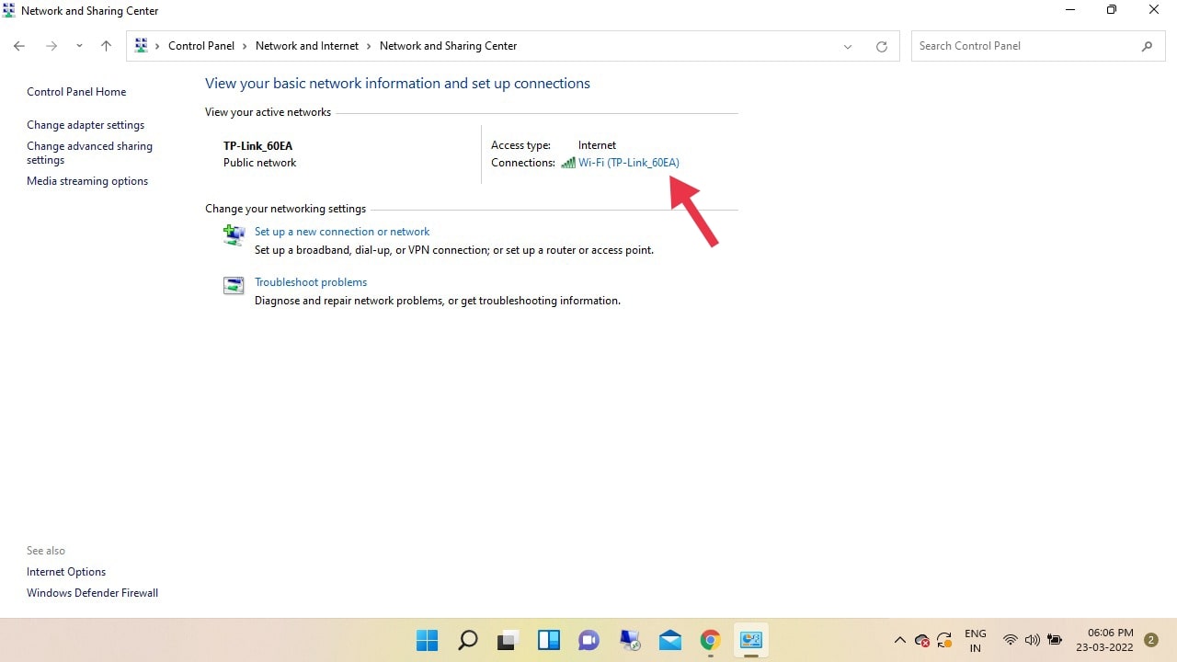The height and width of the screenshot is (662, 1177).
Task: Click the new connection setup icon
Action: click(234, 235)
